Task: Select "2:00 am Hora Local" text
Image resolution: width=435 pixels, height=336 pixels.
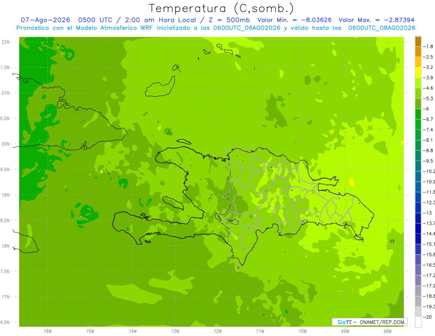Action: coord(161,20)
